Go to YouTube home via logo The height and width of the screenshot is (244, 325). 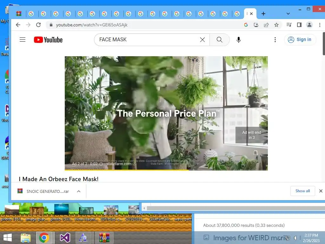click(48, 40)
